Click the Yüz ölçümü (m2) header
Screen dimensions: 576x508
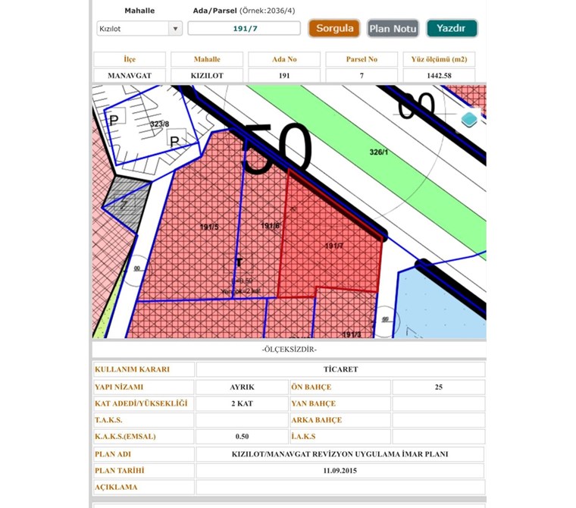[439, 59]
